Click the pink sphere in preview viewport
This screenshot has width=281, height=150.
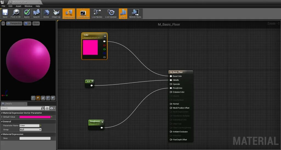[x=28, y=60]
